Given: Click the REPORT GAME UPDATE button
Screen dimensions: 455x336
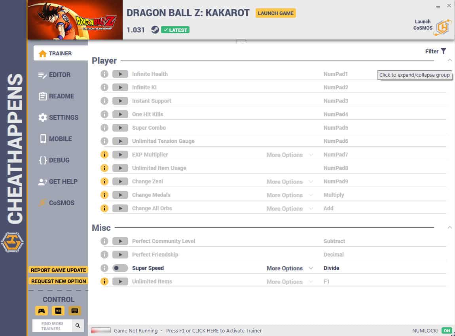Looking at the screenshot, I should [58, 270].
